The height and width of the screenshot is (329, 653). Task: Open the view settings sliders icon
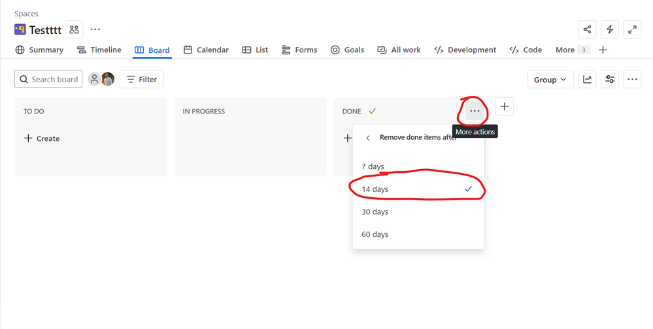[x=610, y=80]
